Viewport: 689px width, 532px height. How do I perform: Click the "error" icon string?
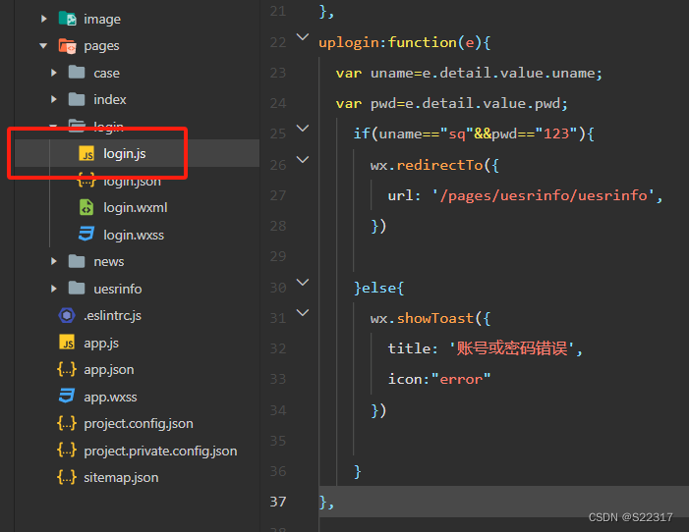coord(461,379)
